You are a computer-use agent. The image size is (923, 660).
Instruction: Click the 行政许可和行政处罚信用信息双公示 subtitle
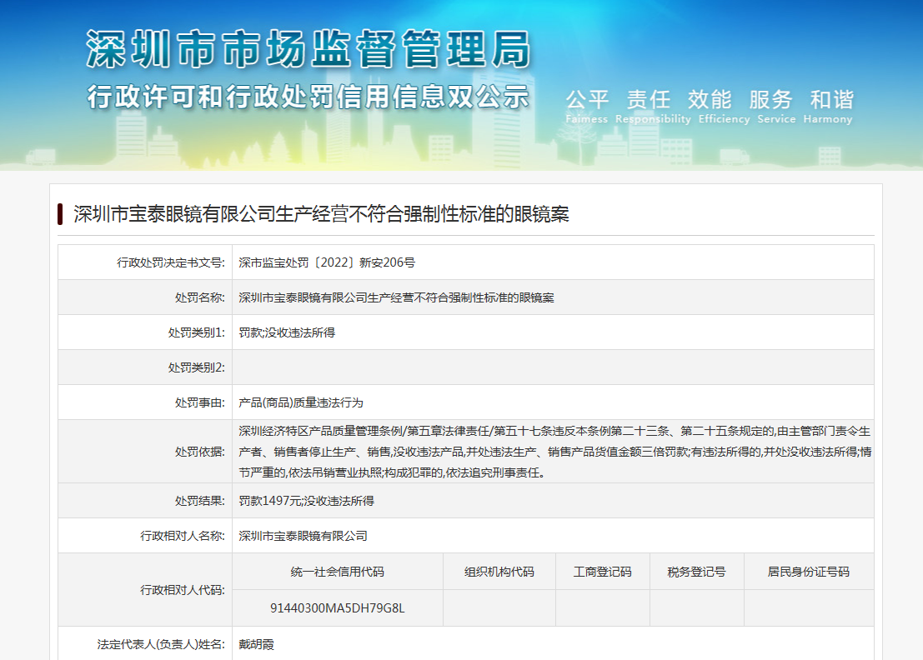point(308,97)
